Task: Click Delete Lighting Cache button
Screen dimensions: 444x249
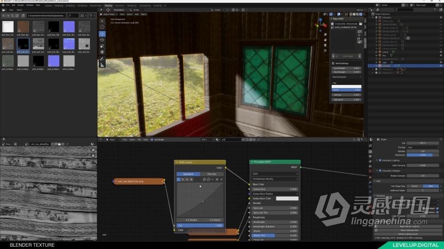Action: [x=409, y=234]
